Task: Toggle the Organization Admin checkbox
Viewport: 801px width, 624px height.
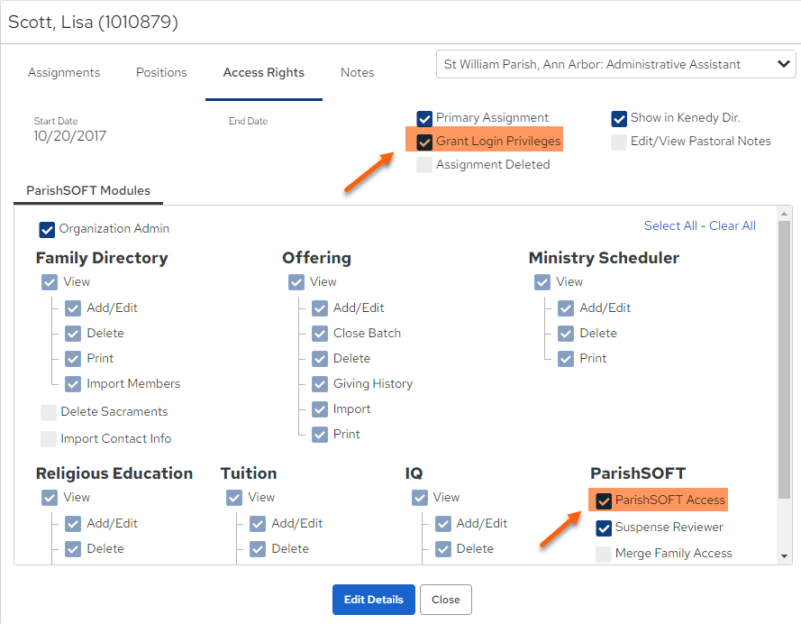Action: pyautogui.click(x=47, y=229)
